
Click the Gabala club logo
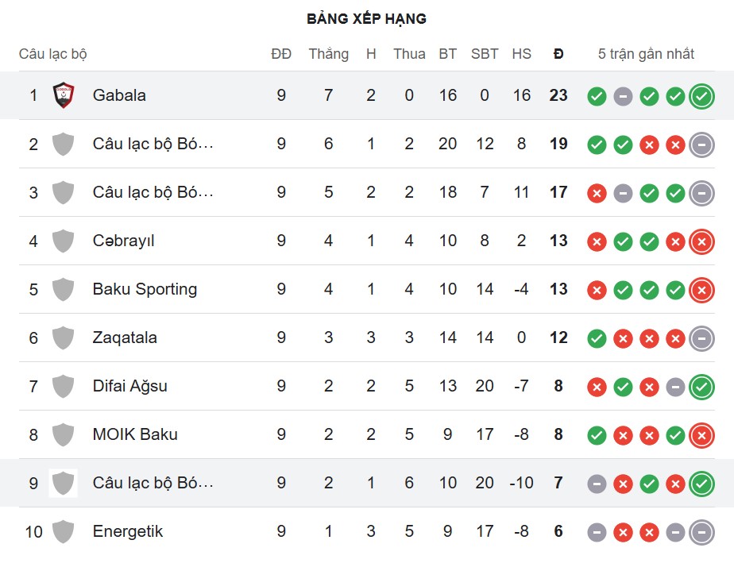(63, 95)
